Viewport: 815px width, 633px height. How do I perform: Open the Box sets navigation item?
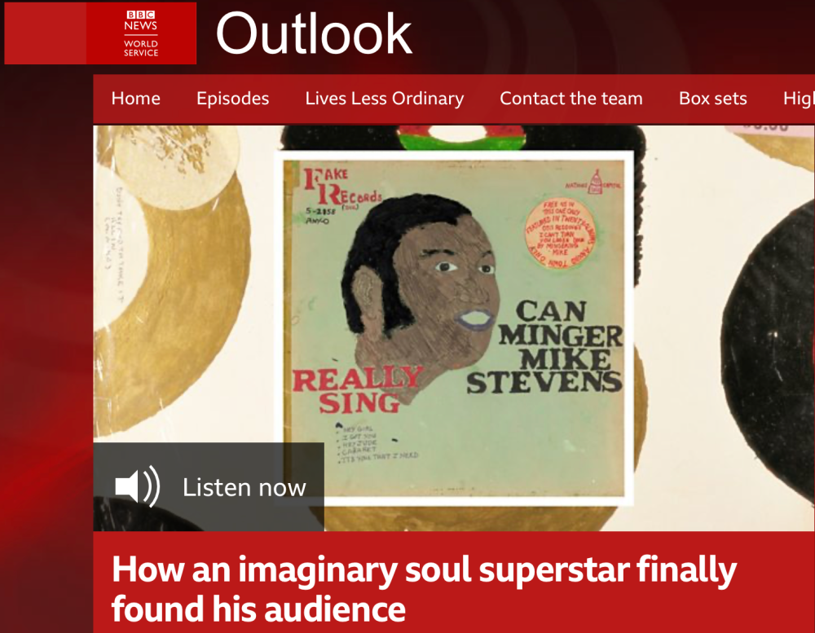click(713, 99)
